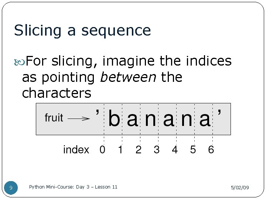Click the letter 'b' in banana
266x200 pixels.
pos(114,119)
